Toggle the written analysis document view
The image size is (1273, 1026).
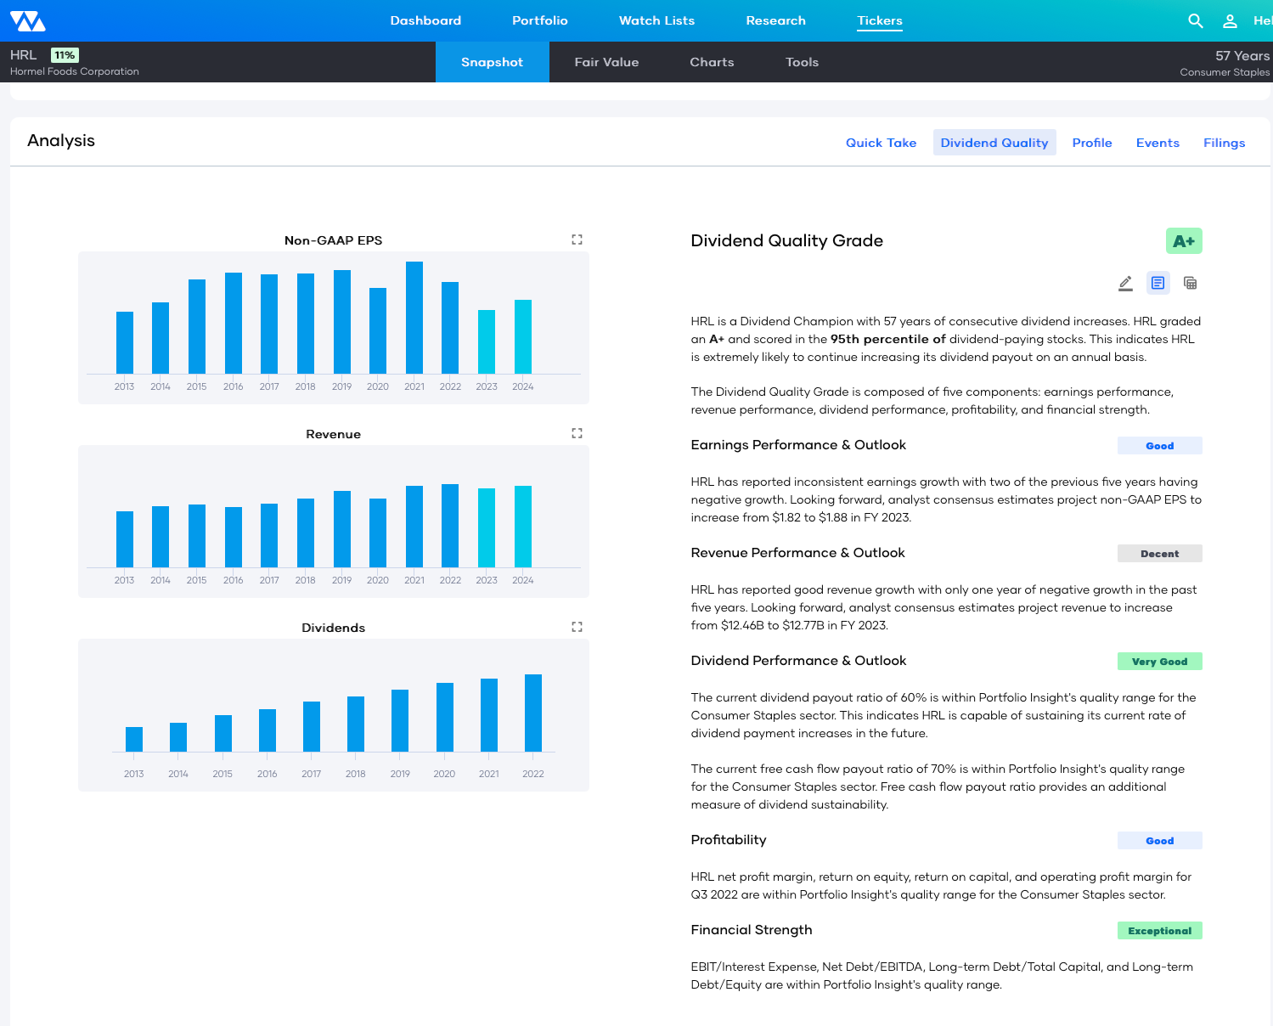click(x=1158, y=283)
